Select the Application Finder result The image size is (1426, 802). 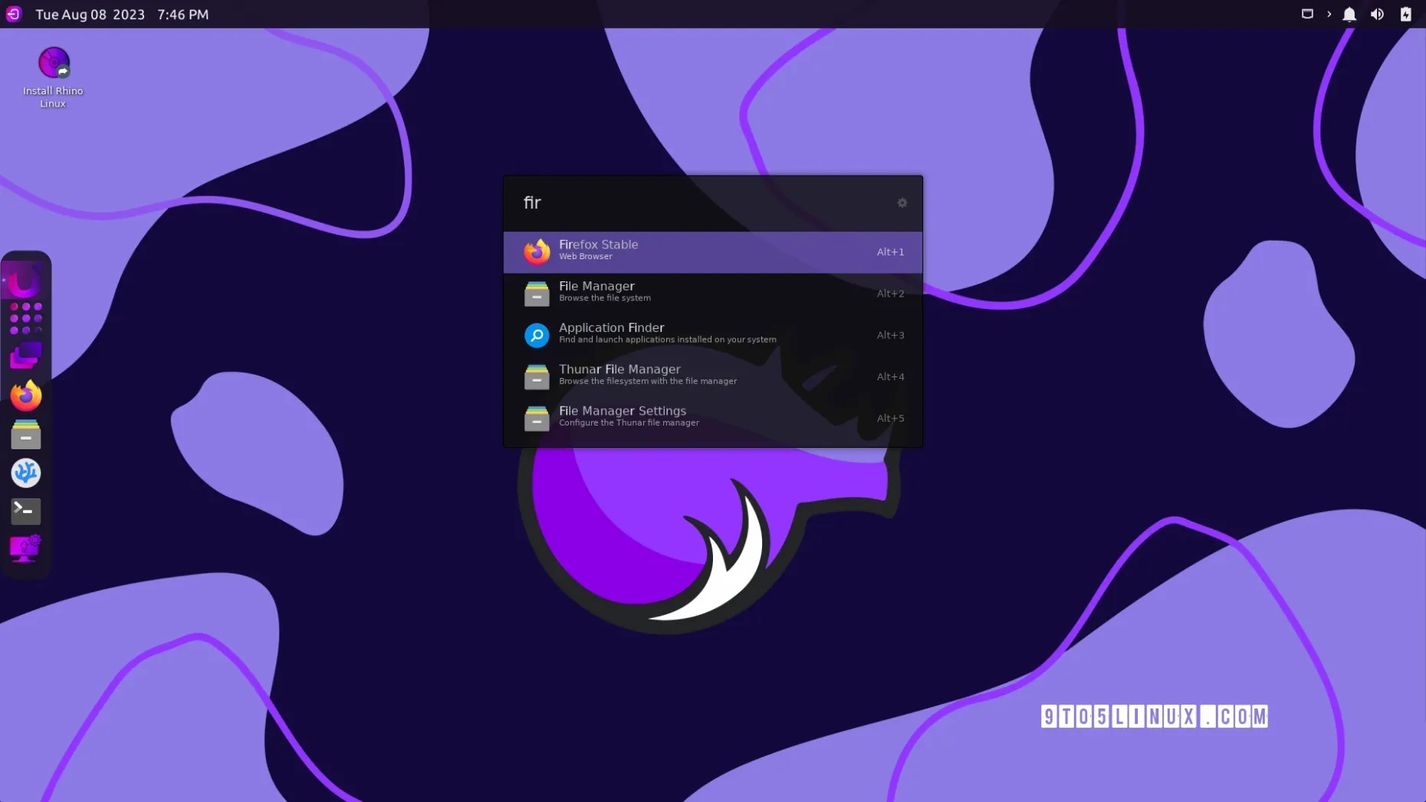(713, 335)
